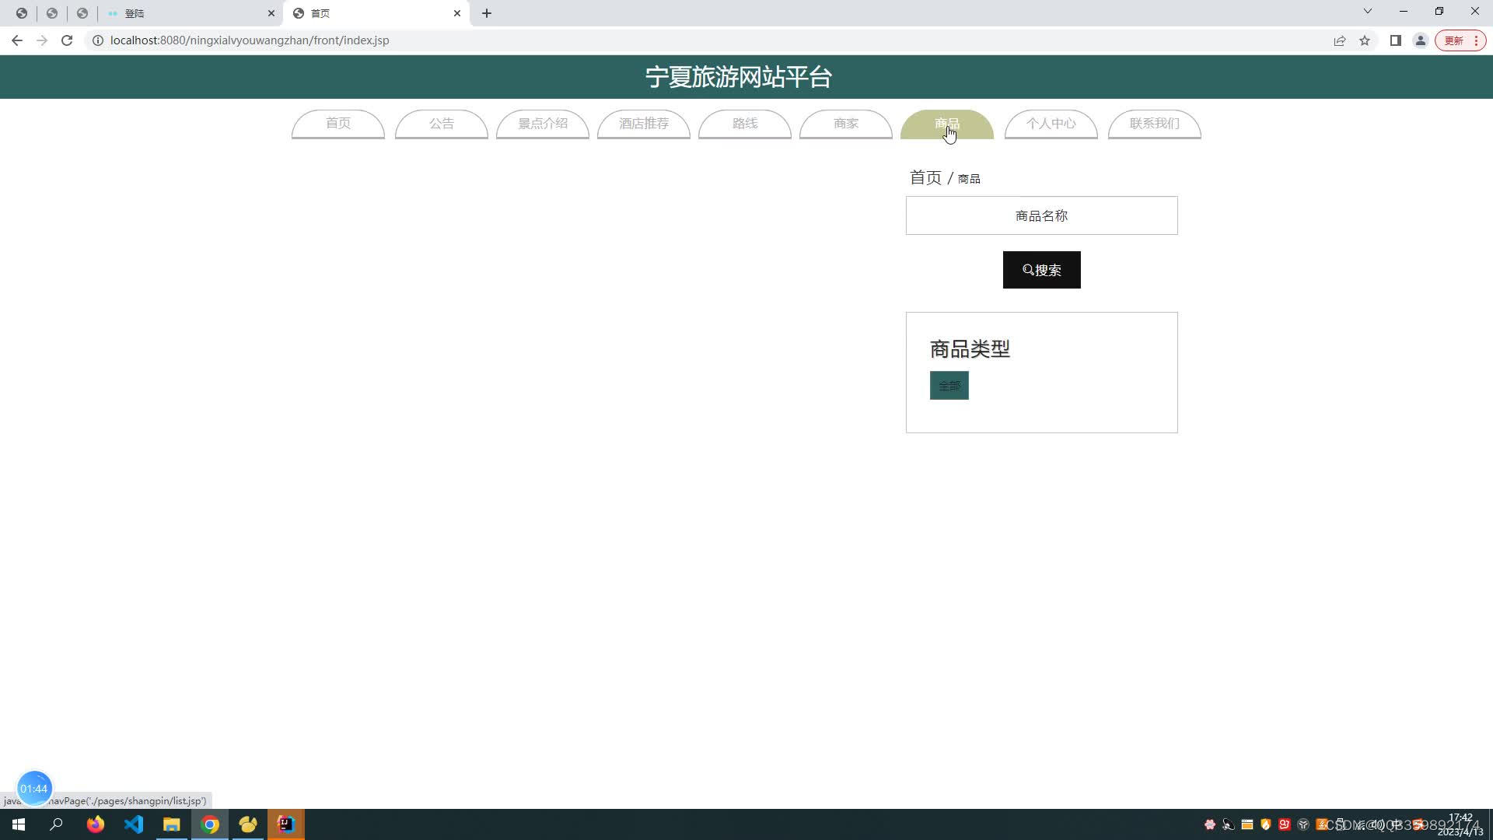The image size is (1493, 840).
Task: Switch to the first pinned globe tab
Action: pyautogui.click(x=22, y=13)
